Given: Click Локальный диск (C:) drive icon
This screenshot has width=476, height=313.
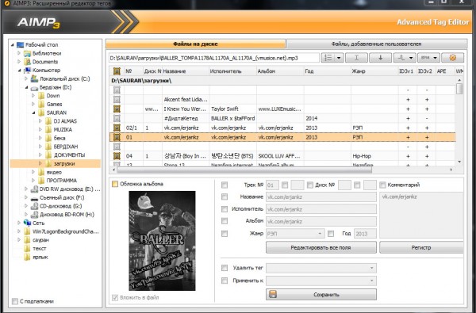Looking at the screenshot, I should tap(34, 78).
